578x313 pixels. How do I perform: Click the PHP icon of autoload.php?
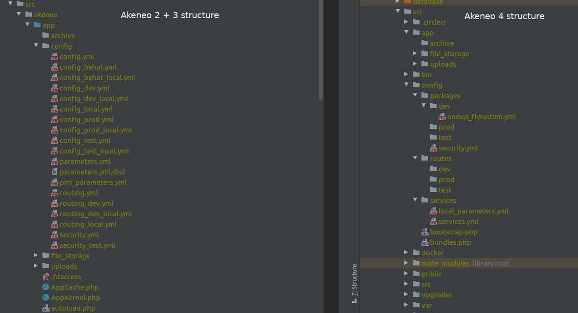coord(46,308)
